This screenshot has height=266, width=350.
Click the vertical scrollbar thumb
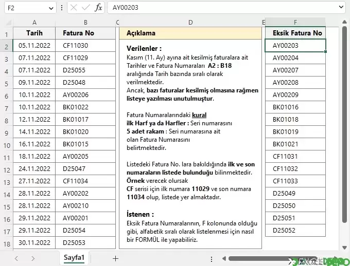pyautogui.click(x=345, y=124)
